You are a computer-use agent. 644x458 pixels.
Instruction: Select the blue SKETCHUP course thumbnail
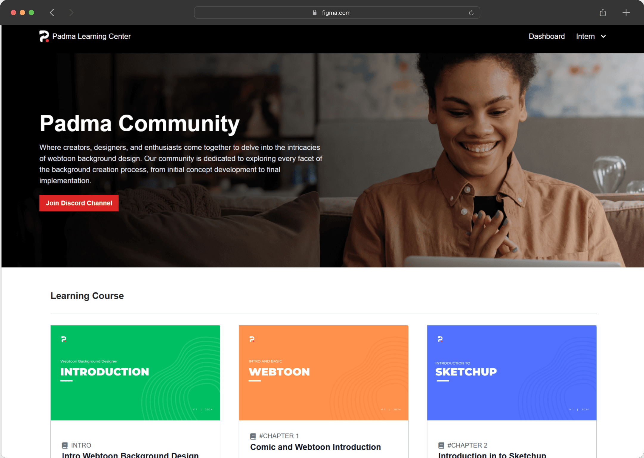coord(512,373)
